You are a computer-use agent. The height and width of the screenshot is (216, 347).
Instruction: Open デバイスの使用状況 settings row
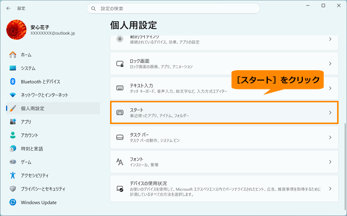224,189
